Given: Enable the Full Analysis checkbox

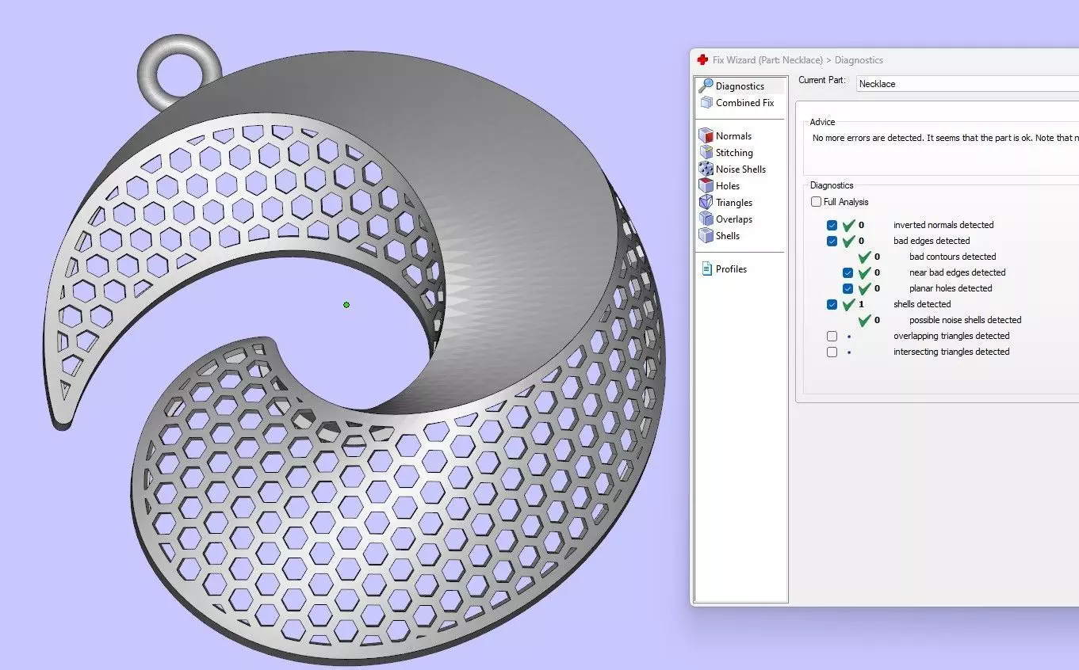Looking at the screenshot, I should pos(816,202).
